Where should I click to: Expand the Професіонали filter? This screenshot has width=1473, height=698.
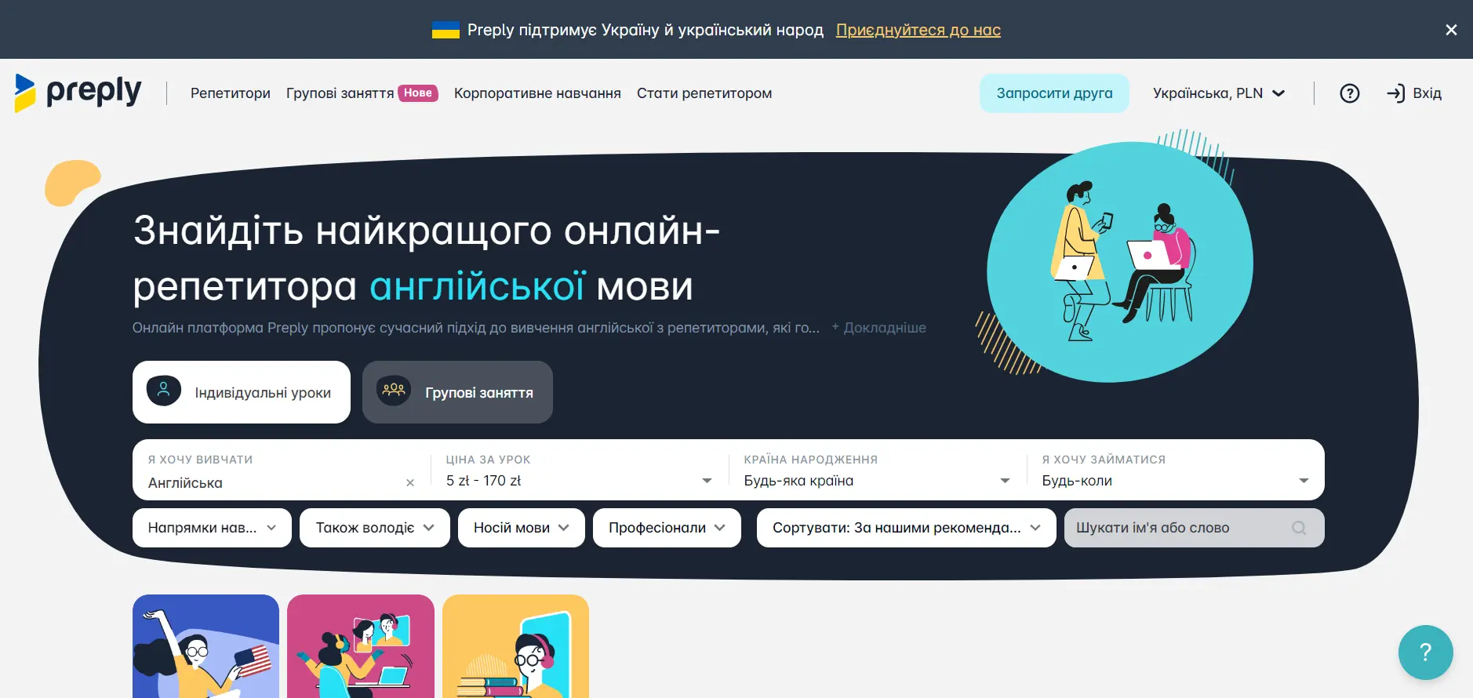(667, 528)
